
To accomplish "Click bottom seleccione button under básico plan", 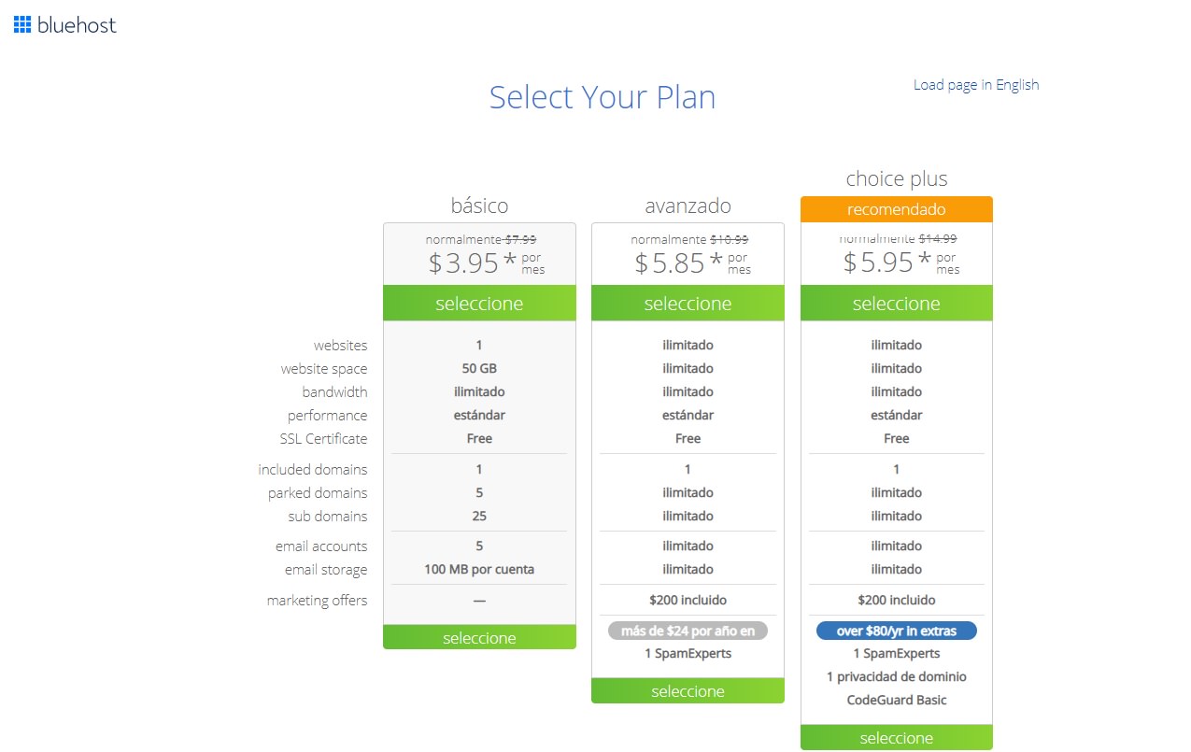I will pos(479,638).
